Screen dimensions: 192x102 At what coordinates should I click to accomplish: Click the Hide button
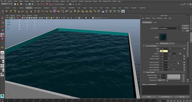[x=187, y=31]
